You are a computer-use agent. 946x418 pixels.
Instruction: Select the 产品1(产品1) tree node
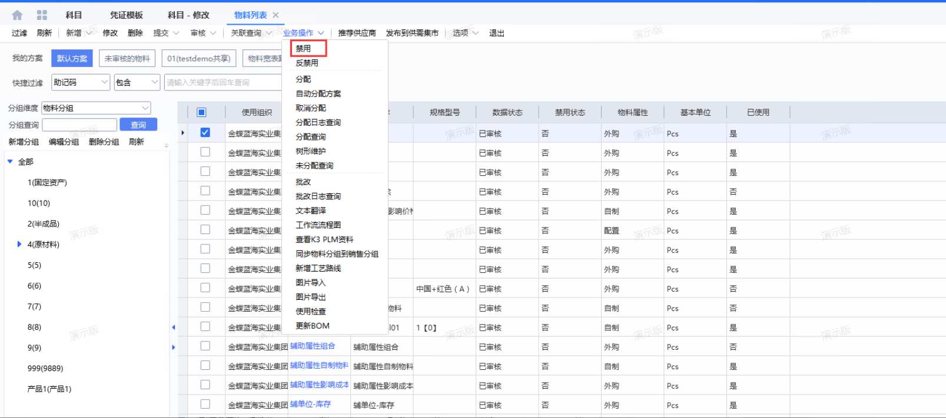click(49, 389)
